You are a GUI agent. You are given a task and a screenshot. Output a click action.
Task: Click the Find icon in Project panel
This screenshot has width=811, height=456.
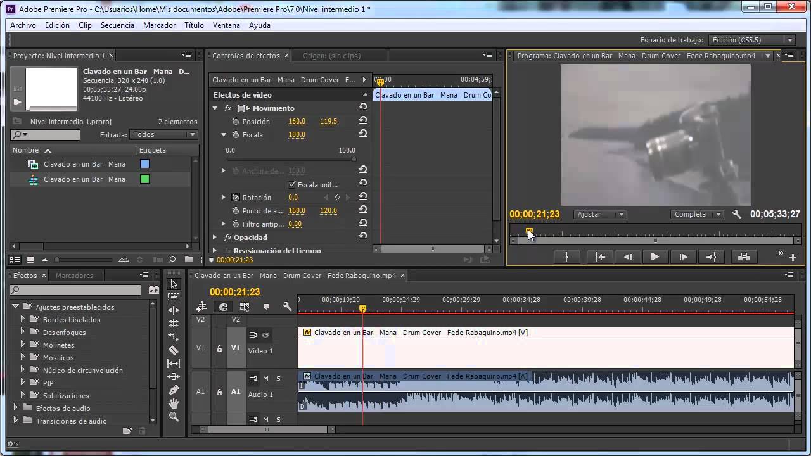(172, 260)
